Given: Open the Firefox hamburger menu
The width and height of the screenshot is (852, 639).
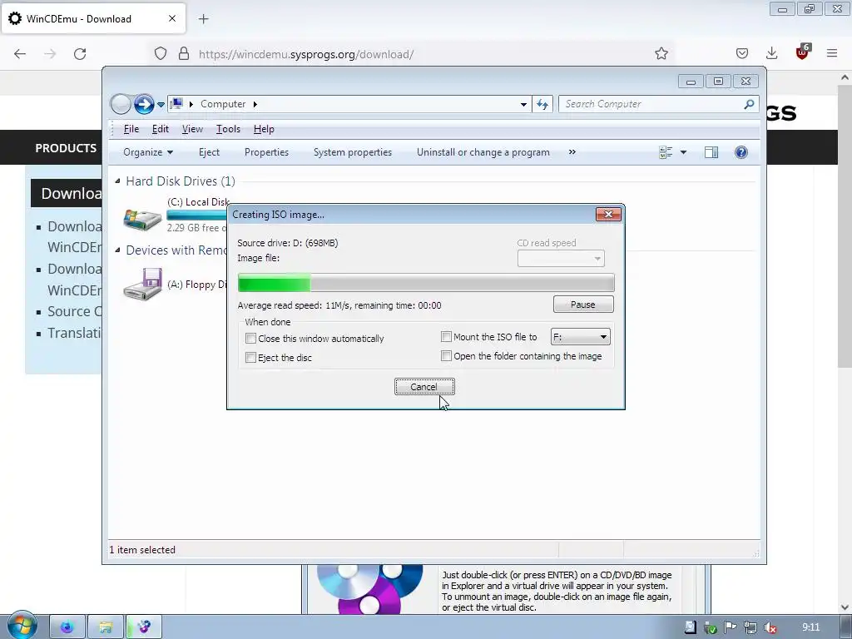Looking at the screenshot, I should pos(832,53).
